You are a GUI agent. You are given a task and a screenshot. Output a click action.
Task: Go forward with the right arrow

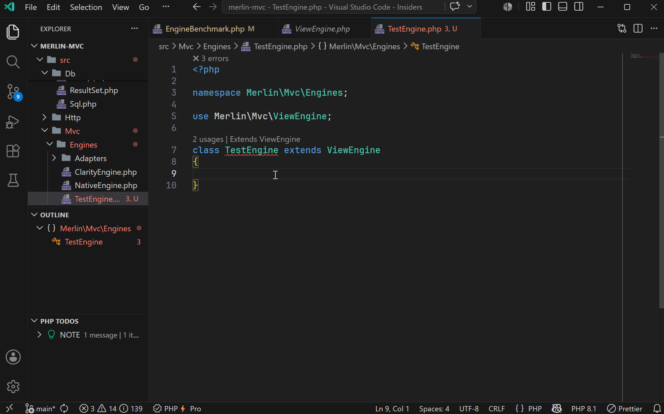[213, 7]
